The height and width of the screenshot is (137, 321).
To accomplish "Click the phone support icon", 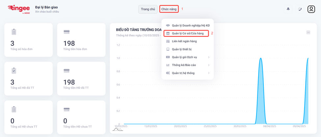I will pyautogui.click(x=300, y=9).
